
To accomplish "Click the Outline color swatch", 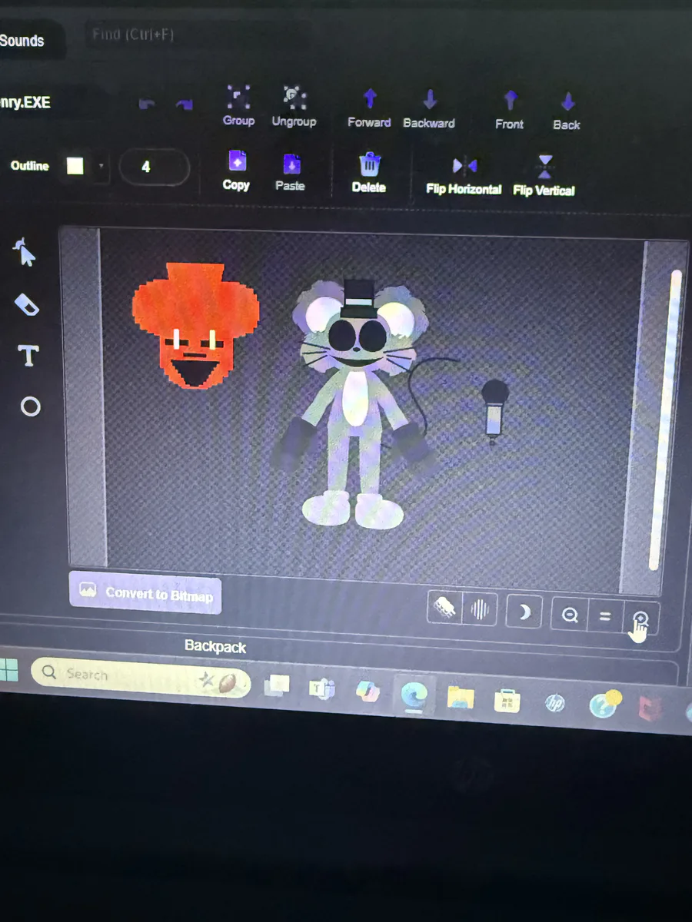I will (x=75, y=166).
